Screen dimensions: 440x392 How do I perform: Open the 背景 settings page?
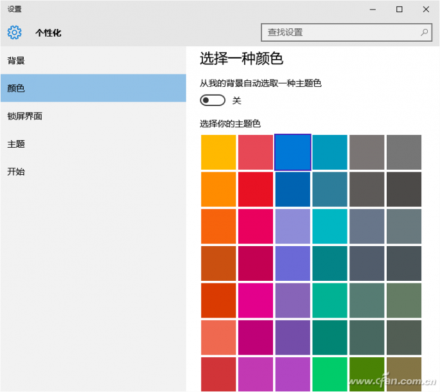point(17,60)
